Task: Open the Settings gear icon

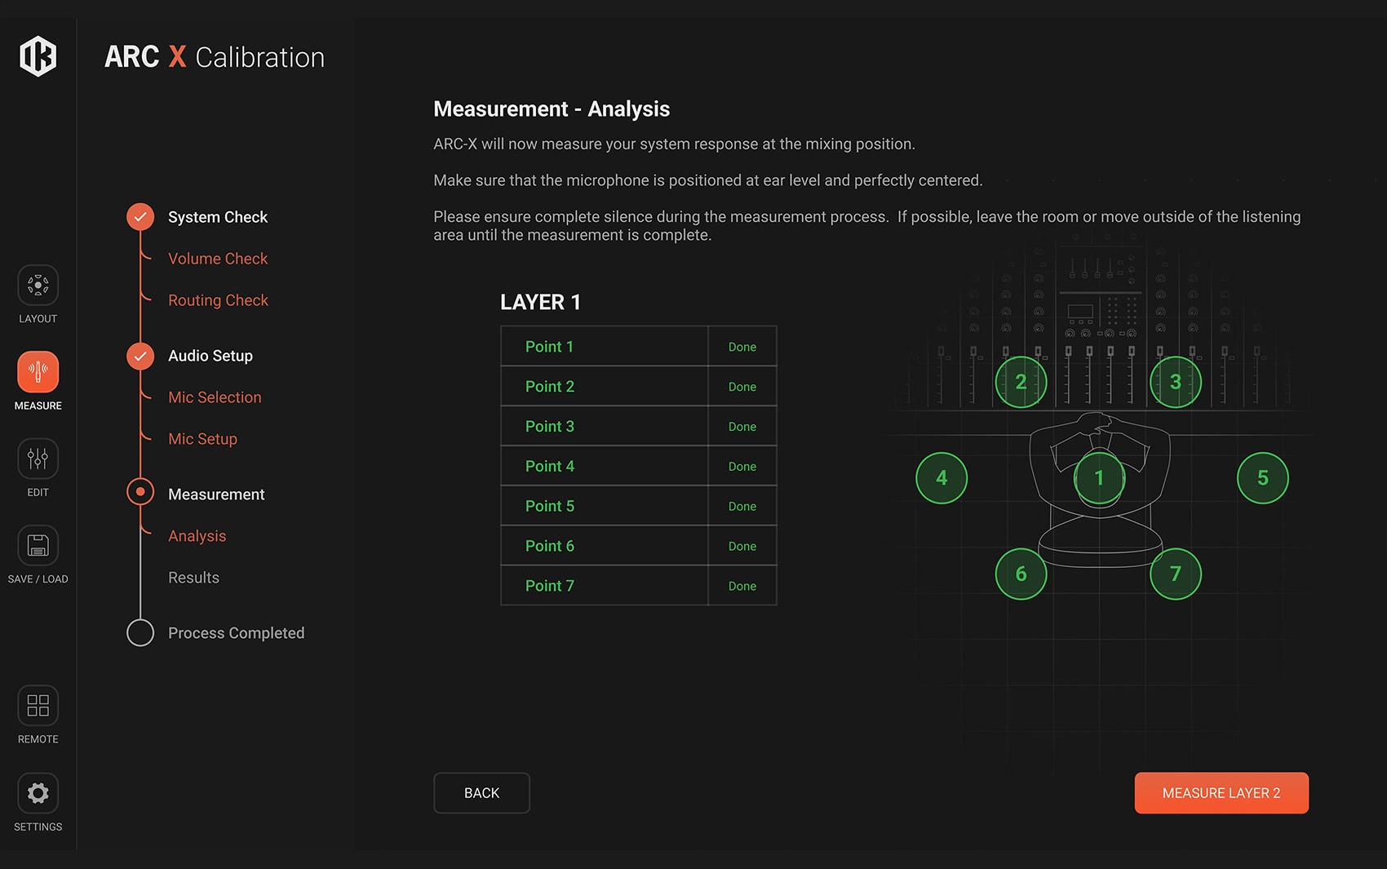Action: click(38, 793)
